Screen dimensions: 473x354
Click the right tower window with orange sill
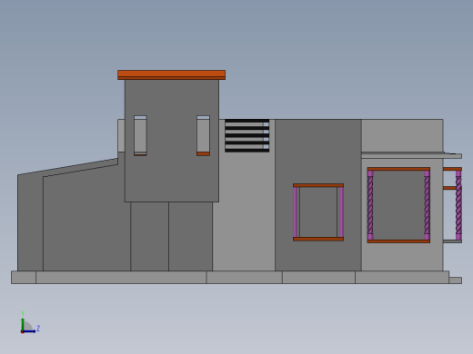(x=203, y=135)
